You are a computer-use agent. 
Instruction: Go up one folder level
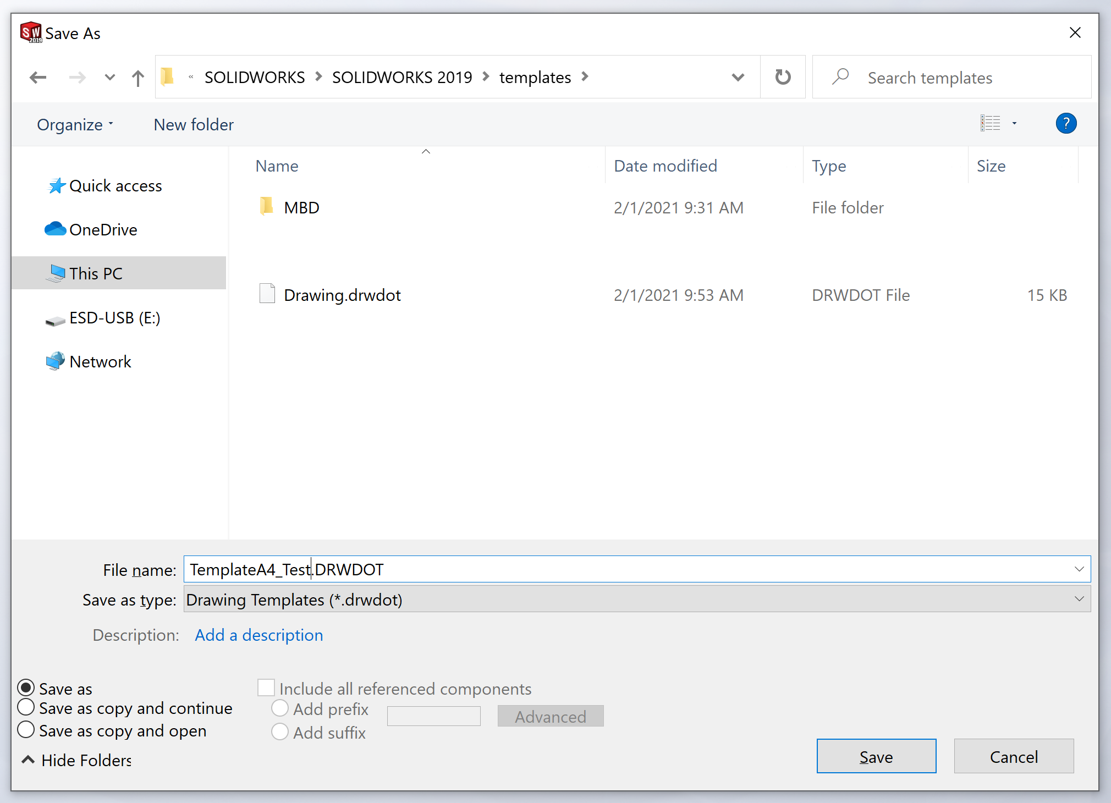pos(138,78)
